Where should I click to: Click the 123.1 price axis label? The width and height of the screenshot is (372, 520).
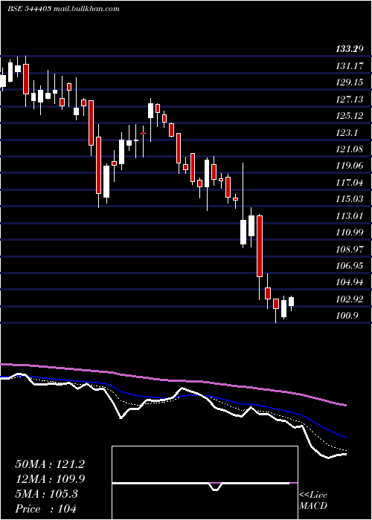[347, 133]
